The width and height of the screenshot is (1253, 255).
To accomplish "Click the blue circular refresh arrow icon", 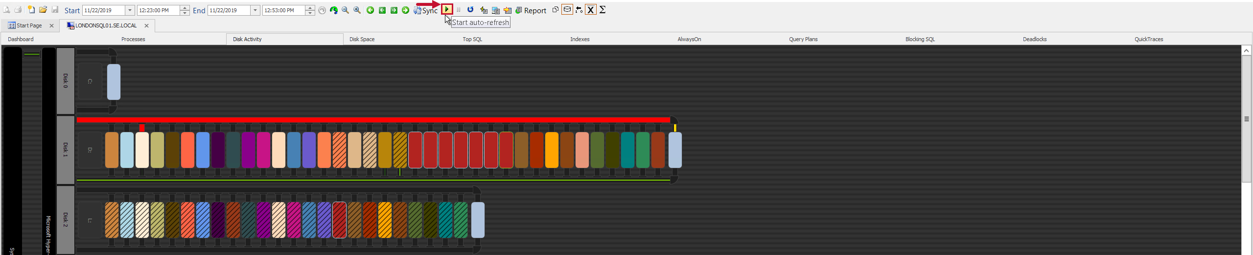I will (470, 10).
